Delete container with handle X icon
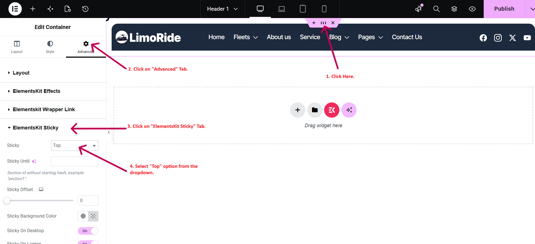535x244 pixels. coord(333,23)
